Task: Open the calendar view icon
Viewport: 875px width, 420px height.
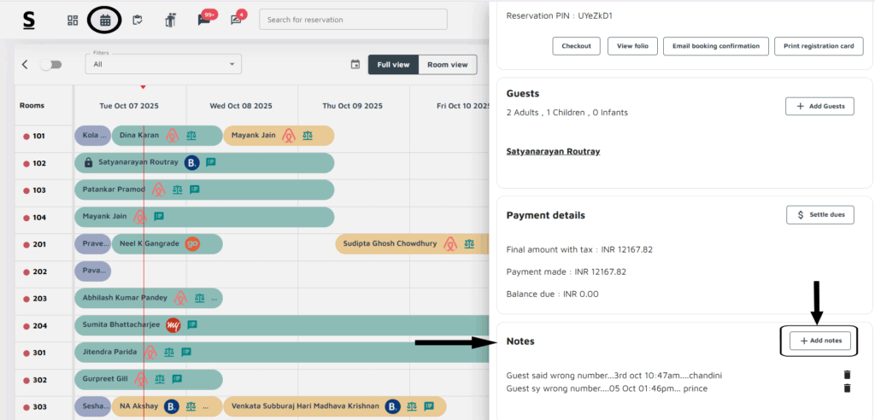Action: point(104,20)
